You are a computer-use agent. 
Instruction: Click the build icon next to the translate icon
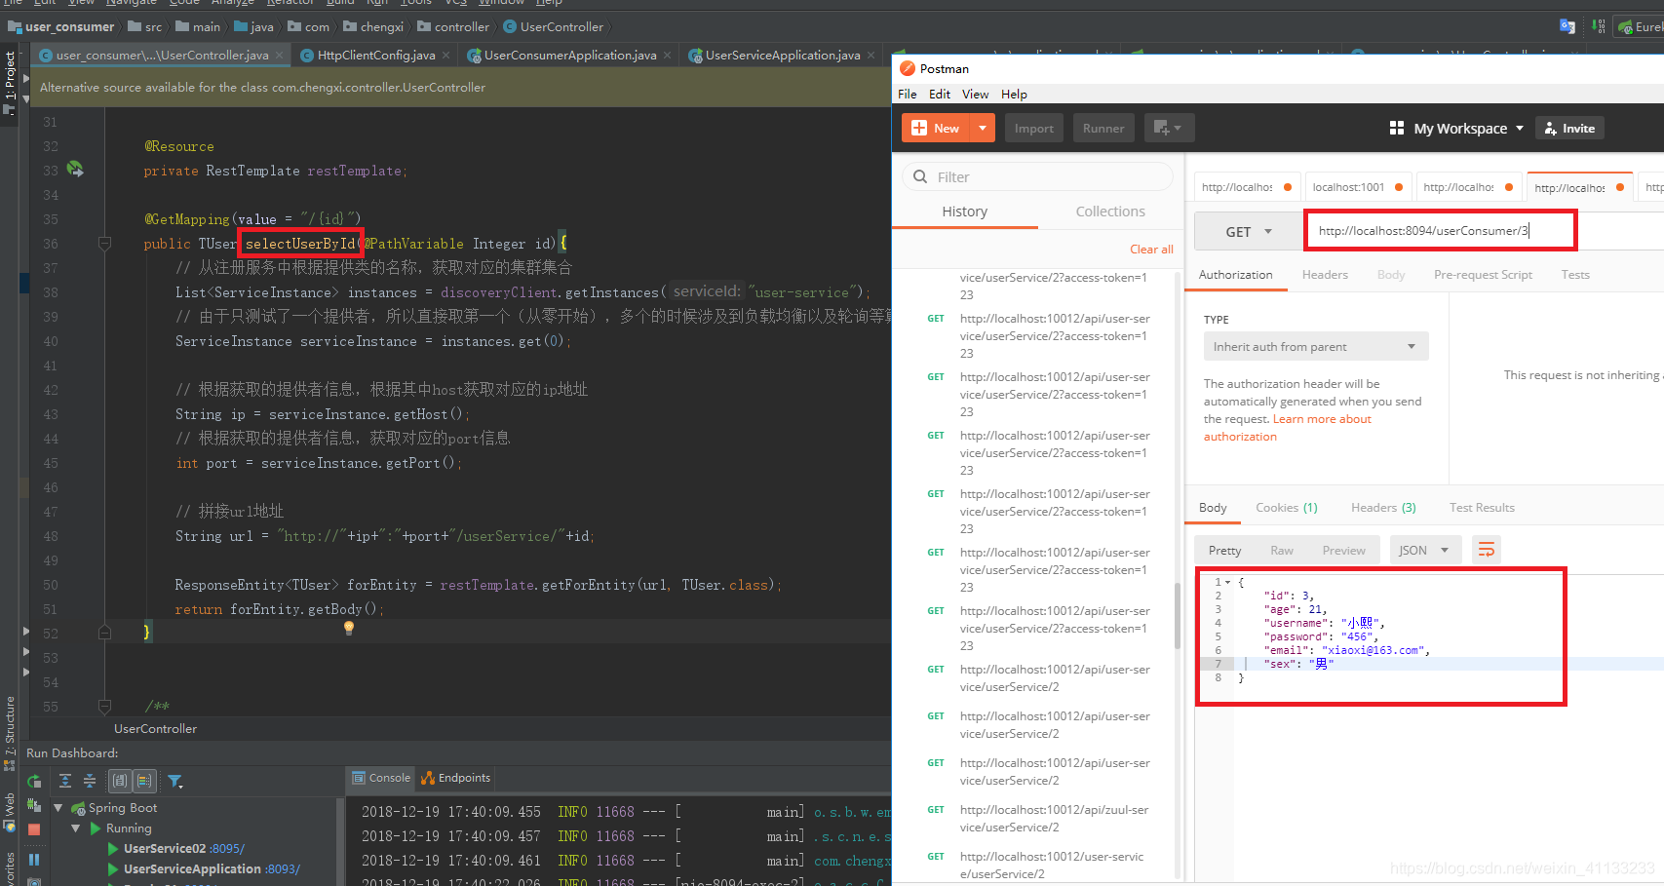[x=1599, y=26]
